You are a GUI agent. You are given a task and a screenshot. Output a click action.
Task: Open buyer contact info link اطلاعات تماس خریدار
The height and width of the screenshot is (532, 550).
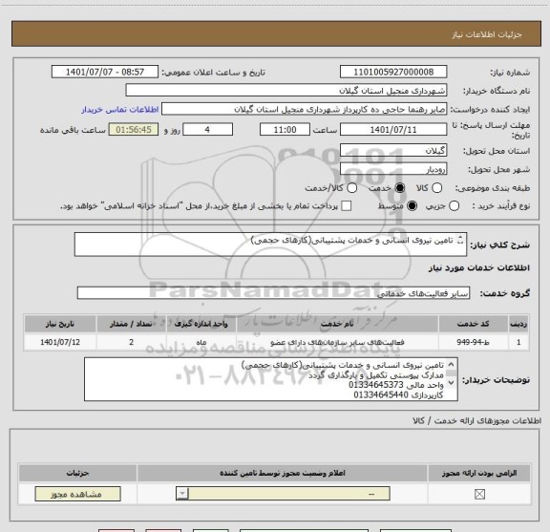click(120, 110)
